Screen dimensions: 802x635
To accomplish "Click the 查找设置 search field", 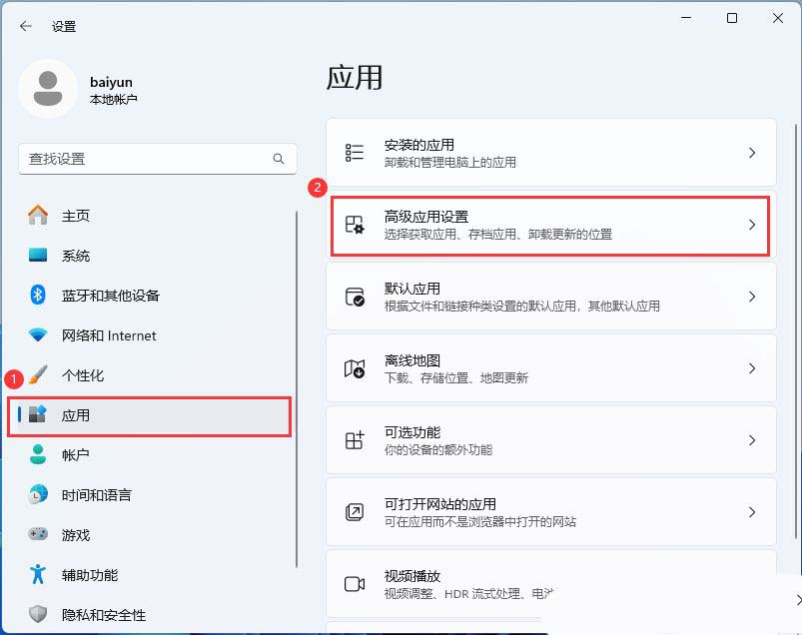I will 145,159.
